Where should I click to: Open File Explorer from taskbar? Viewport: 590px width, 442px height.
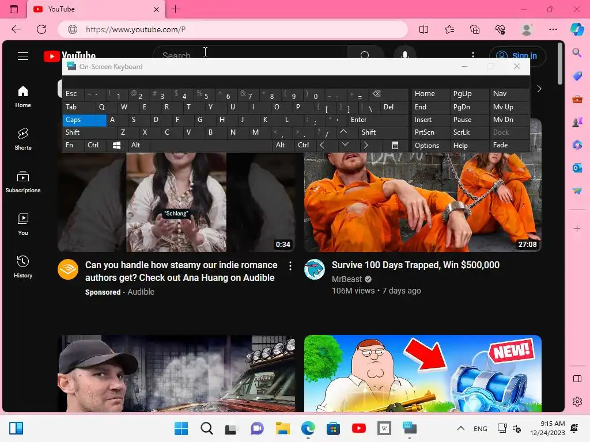click(x=282, y=428)
